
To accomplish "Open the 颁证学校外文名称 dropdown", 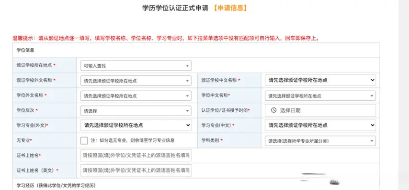I will click(x=136, y=81).
